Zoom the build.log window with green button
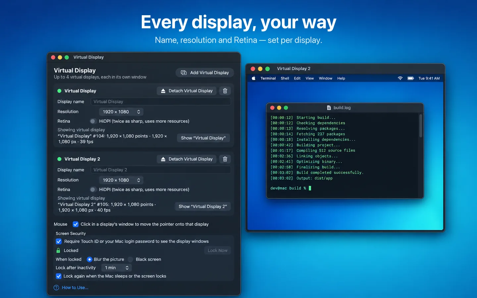Viewport: 477px width, 298px height. pyautogui.click(x=286, y=108)
